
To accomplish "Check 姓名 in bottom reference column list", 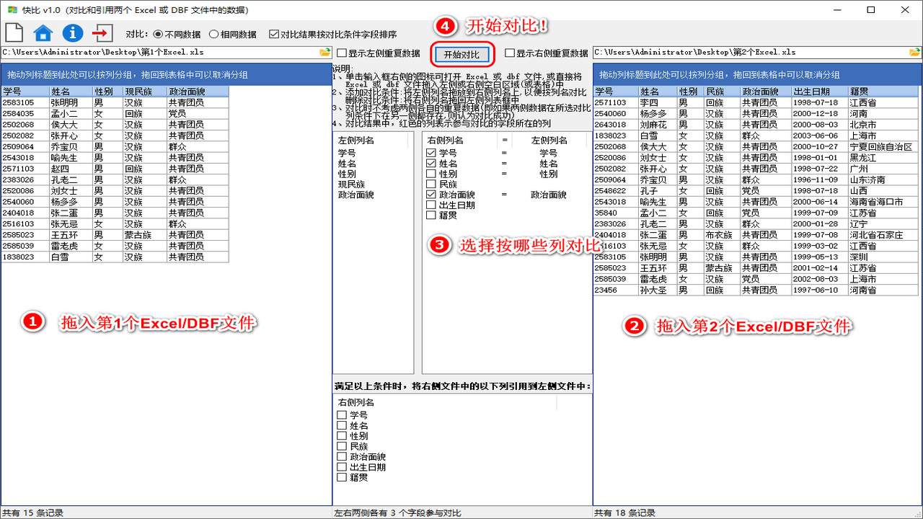I will (x=342, y=425).
